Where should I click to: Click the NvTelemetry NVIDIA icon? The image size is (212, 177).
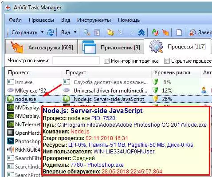point(10,124)
